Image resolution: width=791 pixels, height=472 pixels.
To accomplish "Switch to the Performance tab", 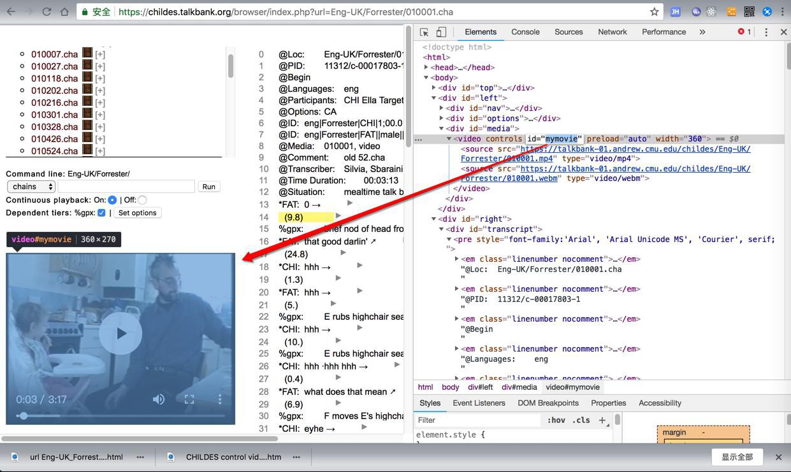I will [664, 32].
